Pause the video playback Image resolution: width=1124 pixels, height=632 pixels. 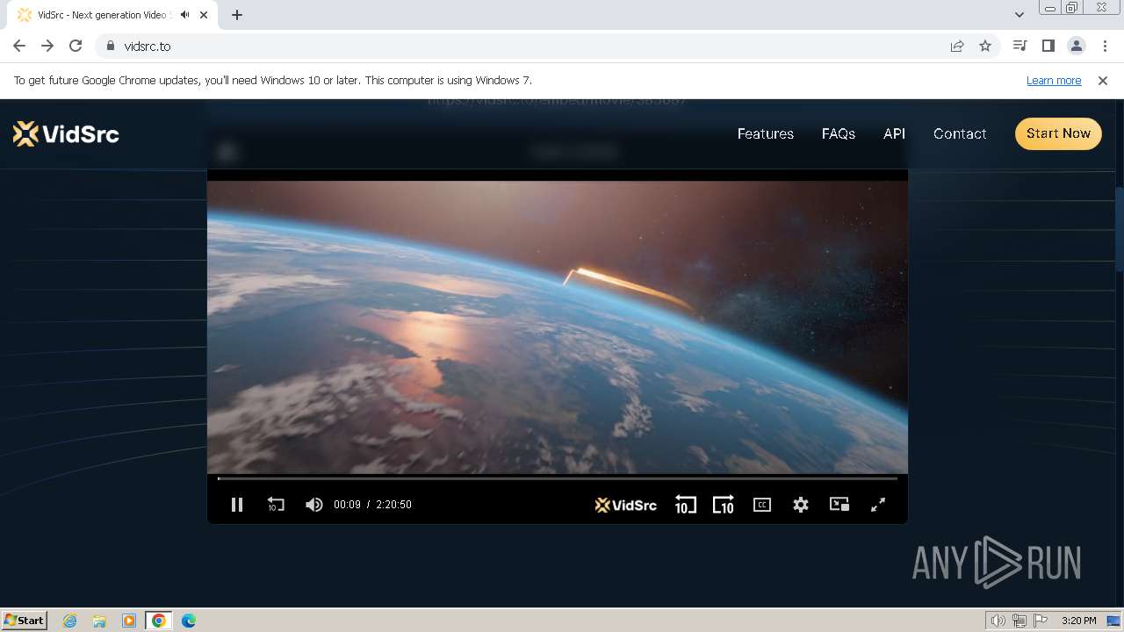click(x=237, y=505)
